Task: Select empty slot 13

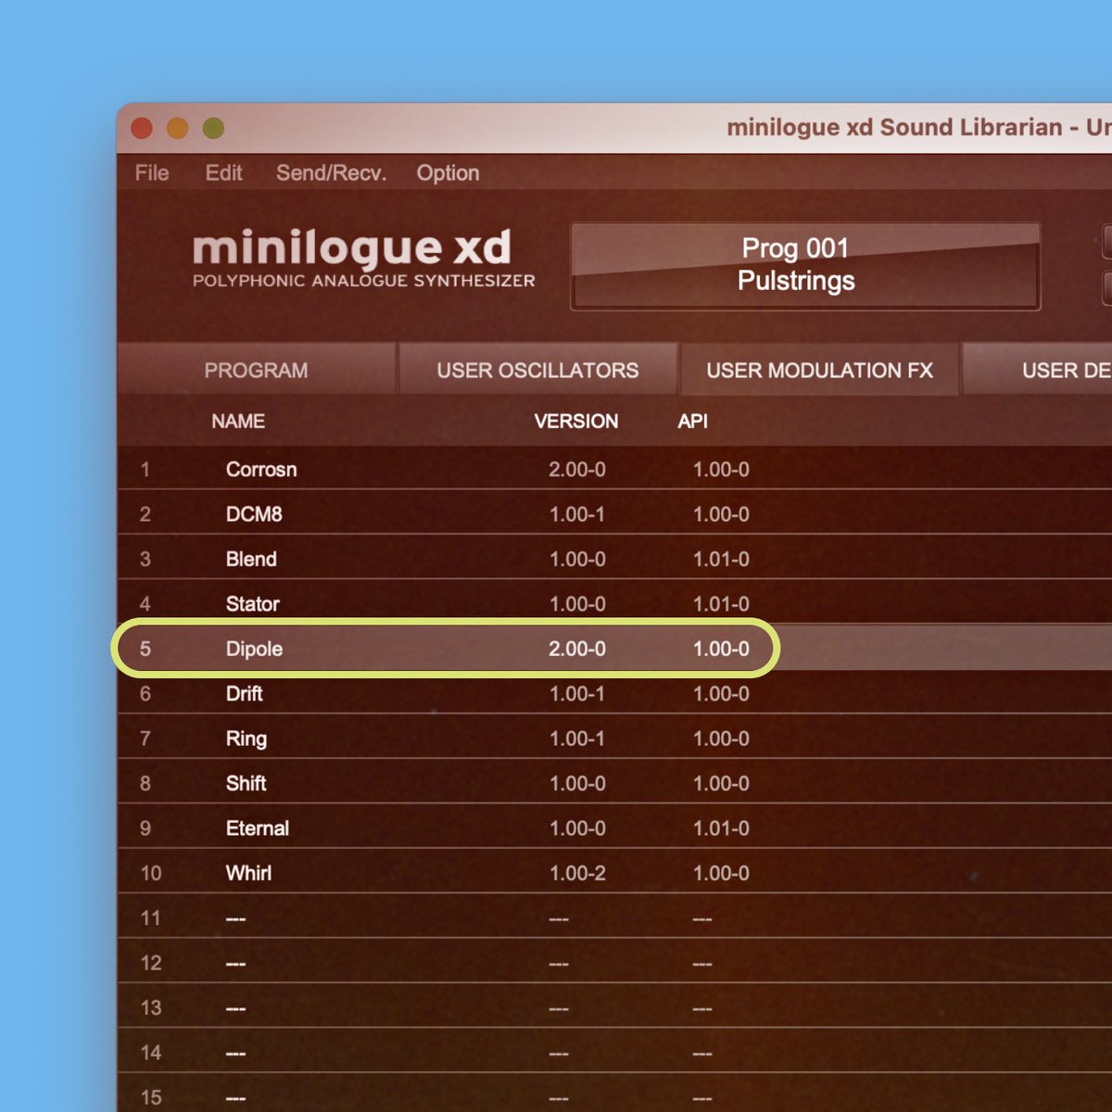Action: click(614, 1007)
